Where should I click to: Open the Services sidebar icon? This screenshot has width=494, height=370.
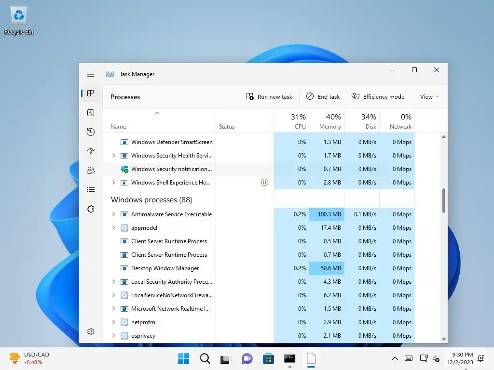(x=91, y=209)
